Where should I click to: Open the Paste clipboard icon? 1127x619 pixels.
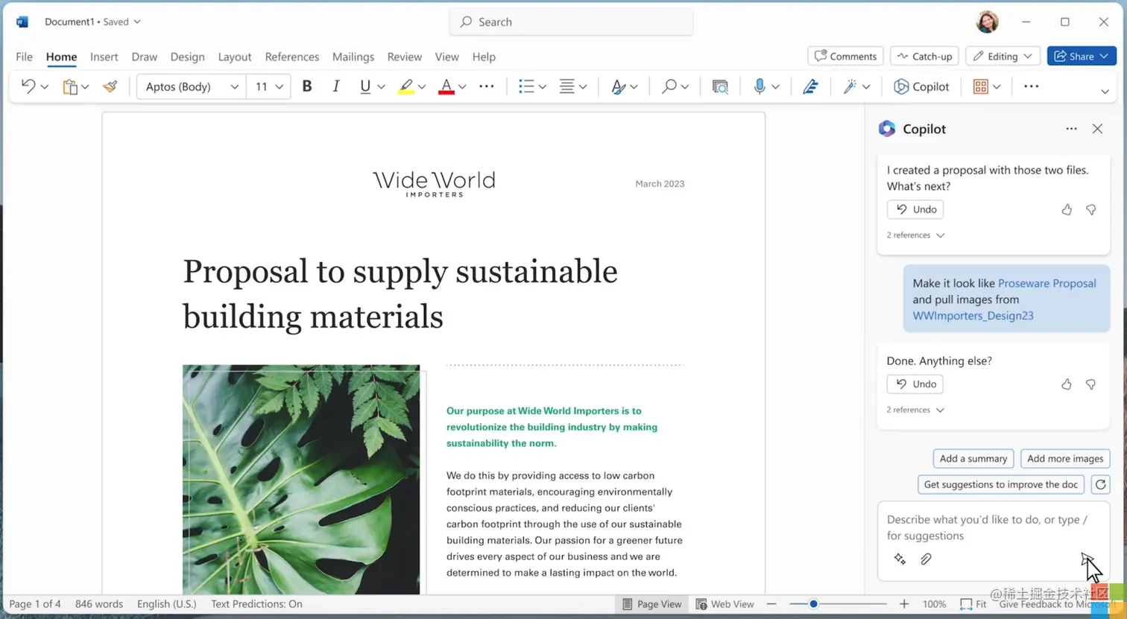click(70, 87)
